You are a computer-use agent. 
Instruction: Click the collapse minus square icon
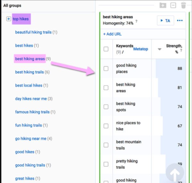[x=173, y=5]
